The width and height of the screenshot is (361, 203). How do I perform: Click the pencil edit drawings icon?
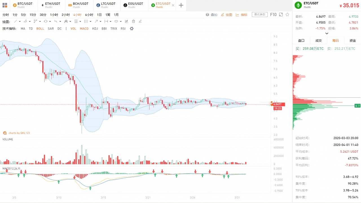[140, 21]
